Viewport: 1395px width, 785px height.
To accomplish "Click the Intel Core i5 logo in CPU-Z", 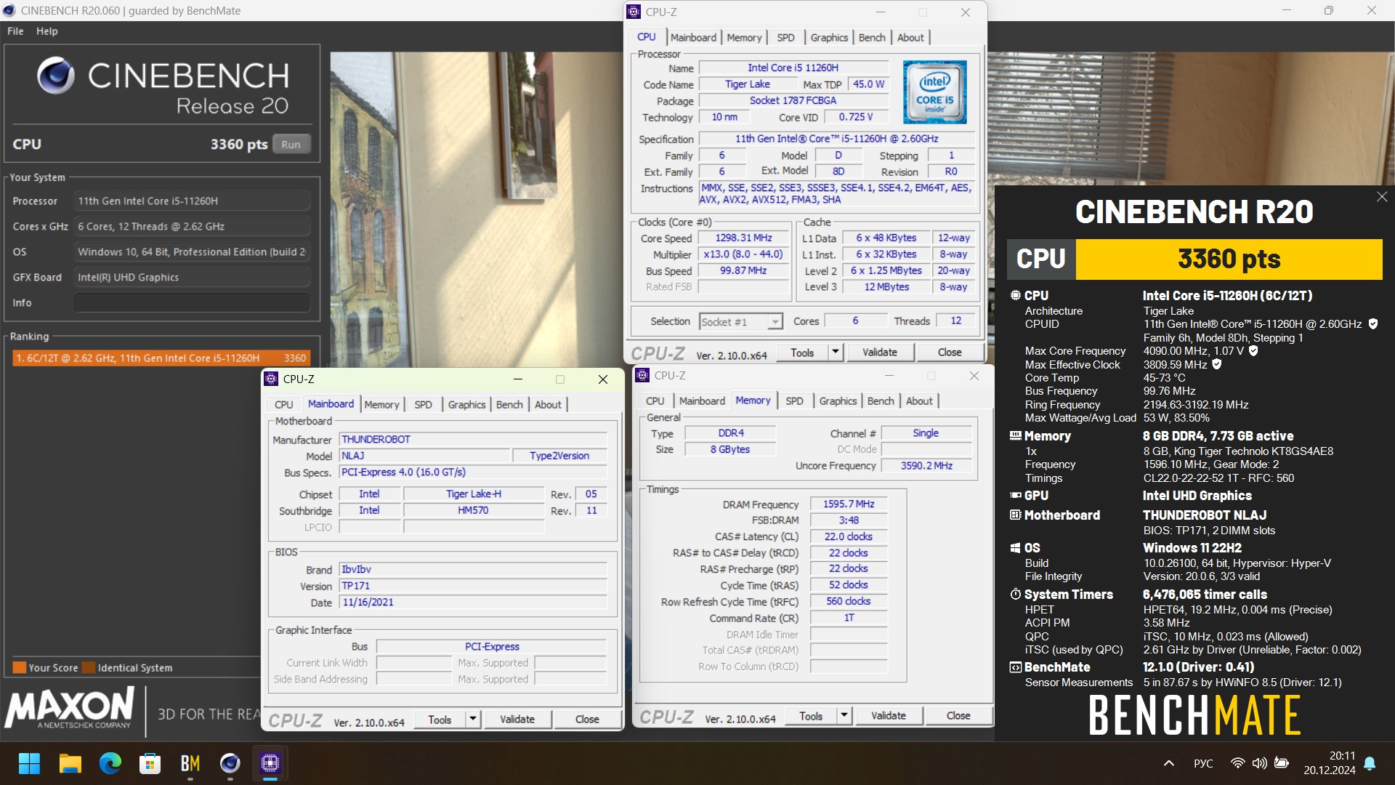I will [934, 92].
